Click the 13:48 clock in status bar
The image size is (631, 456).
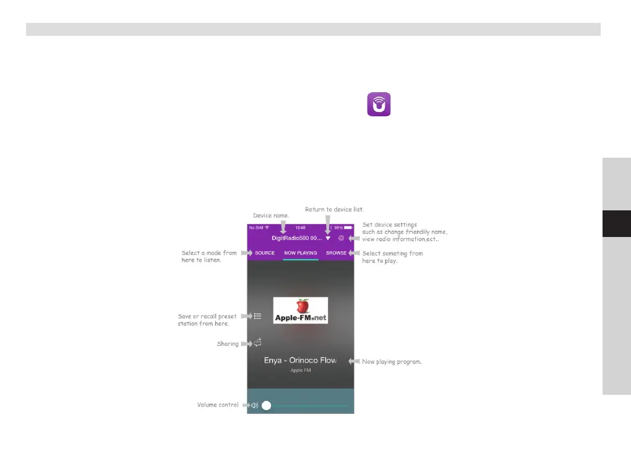(300, 228)
